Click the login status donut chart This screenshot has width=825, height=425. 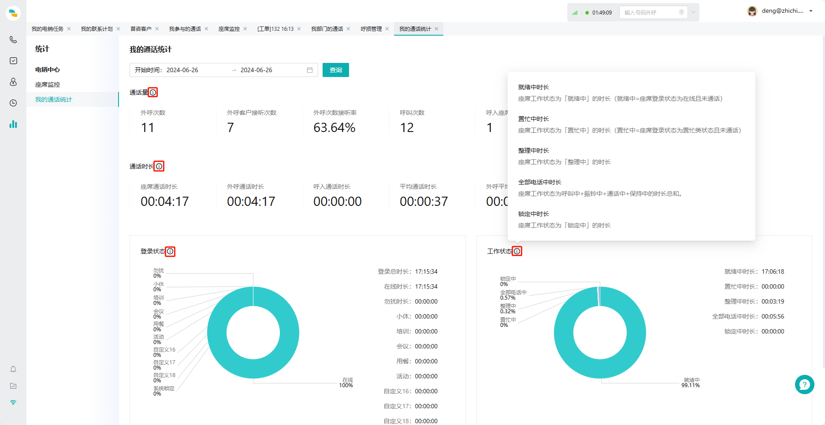tap(253, 332)
